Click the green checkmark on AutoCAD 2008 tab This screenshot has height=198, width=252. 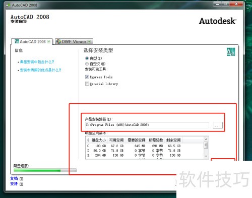[49, 42]
